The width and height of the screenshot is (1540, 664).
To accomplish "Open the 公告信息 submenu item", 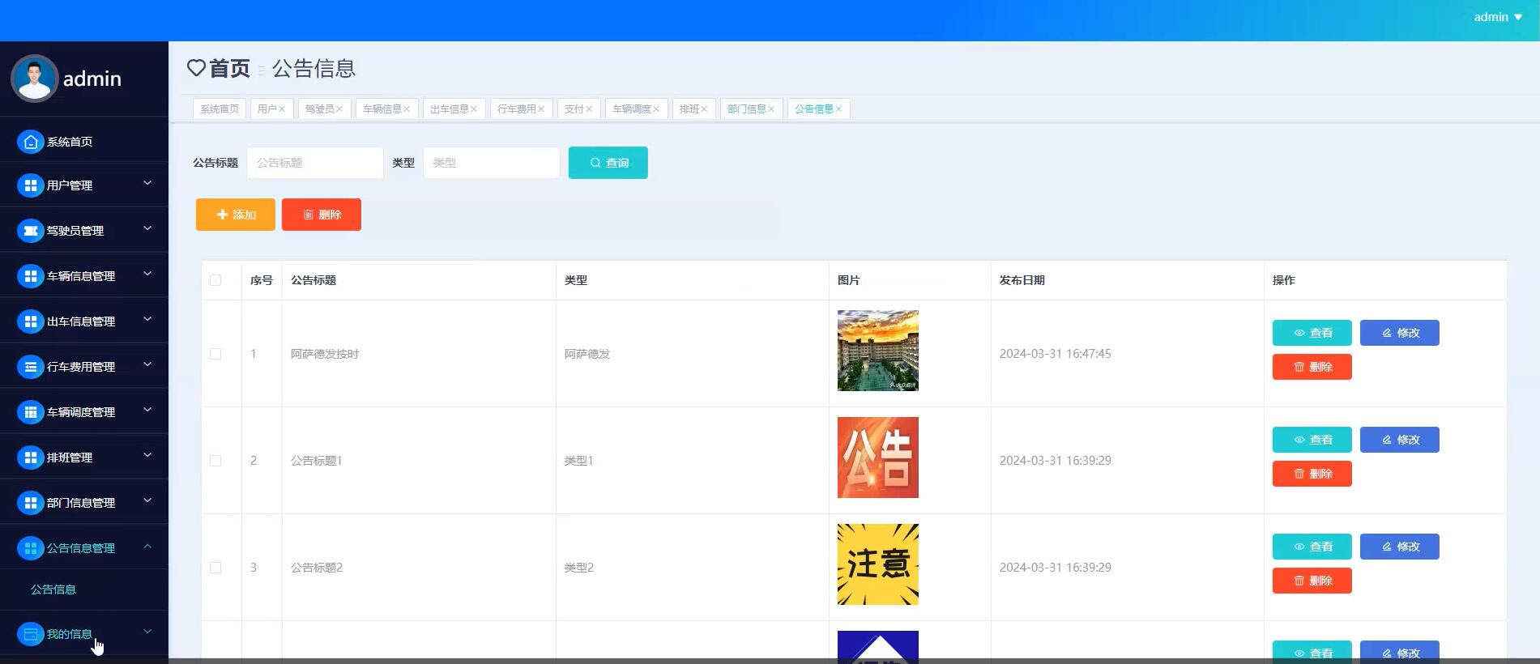I will [x=53, y=590].
